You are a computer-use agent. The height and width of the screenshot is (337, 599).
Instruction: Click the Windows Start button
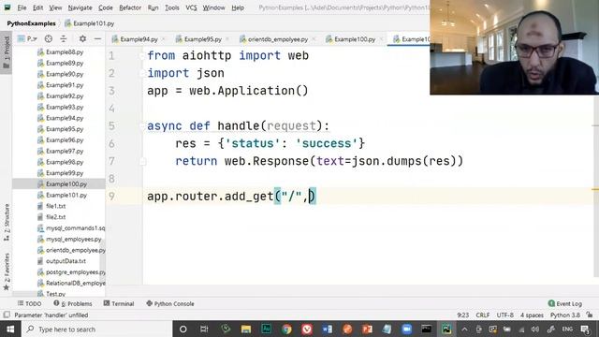[10, 329]
